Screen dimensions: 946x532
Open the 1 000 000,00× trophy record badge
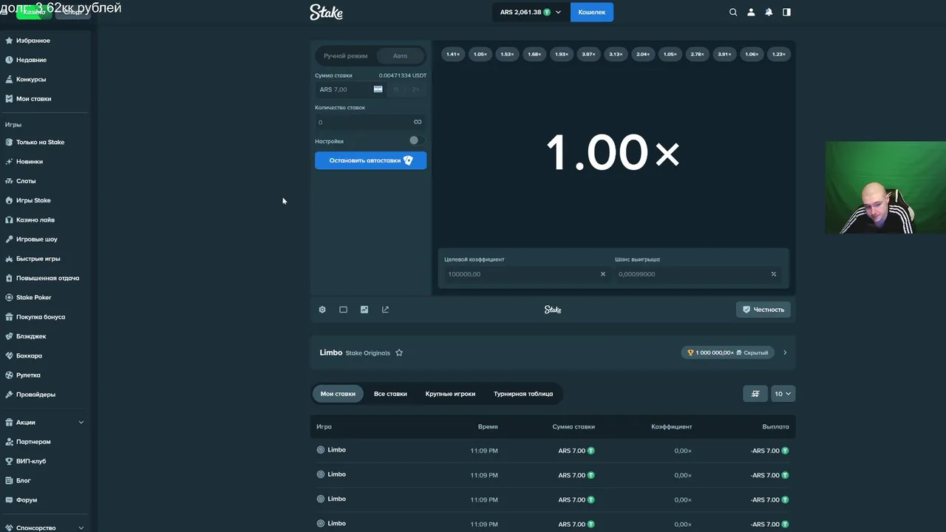[x=728, y=352]
